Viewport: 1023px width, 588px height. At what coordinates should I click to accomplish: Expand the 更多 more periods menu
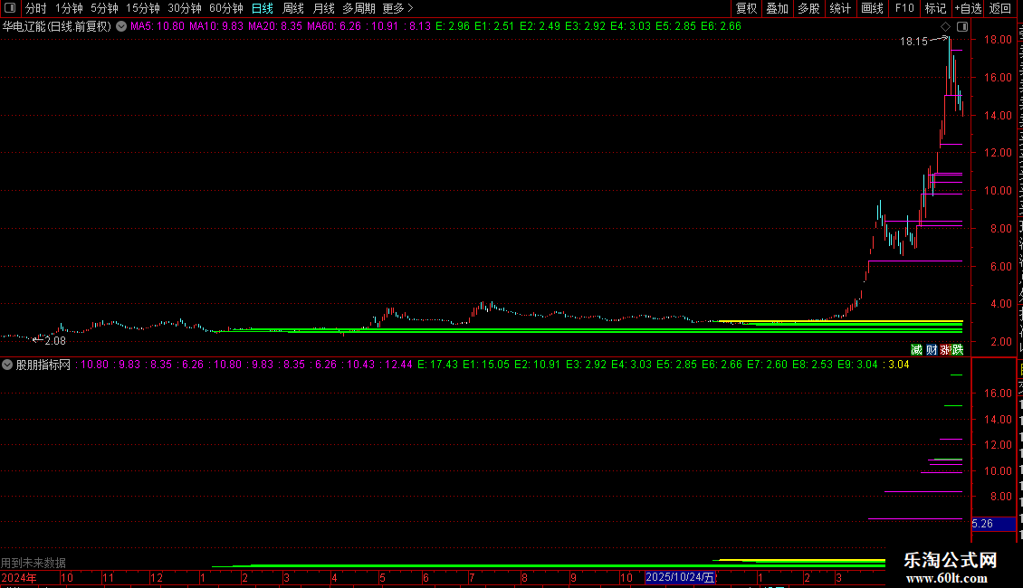coord(397,8)
